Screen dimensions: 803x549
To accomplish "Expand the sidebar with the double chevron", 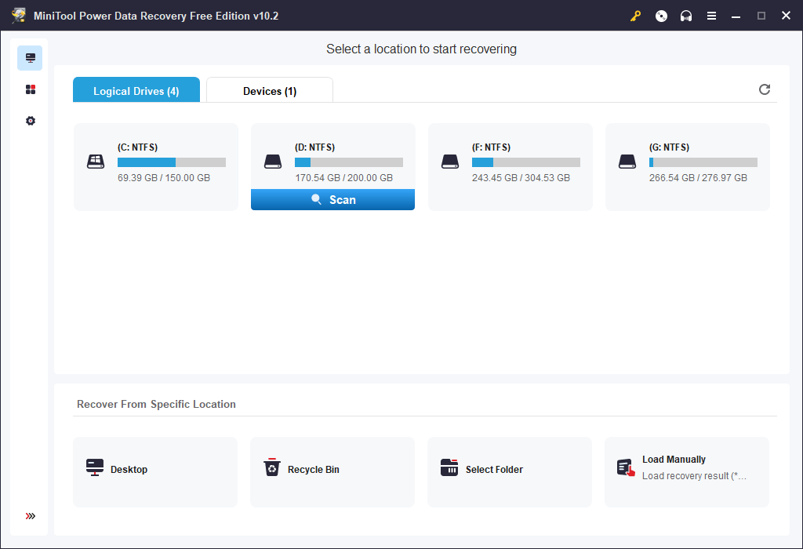I will click(30, 516).
